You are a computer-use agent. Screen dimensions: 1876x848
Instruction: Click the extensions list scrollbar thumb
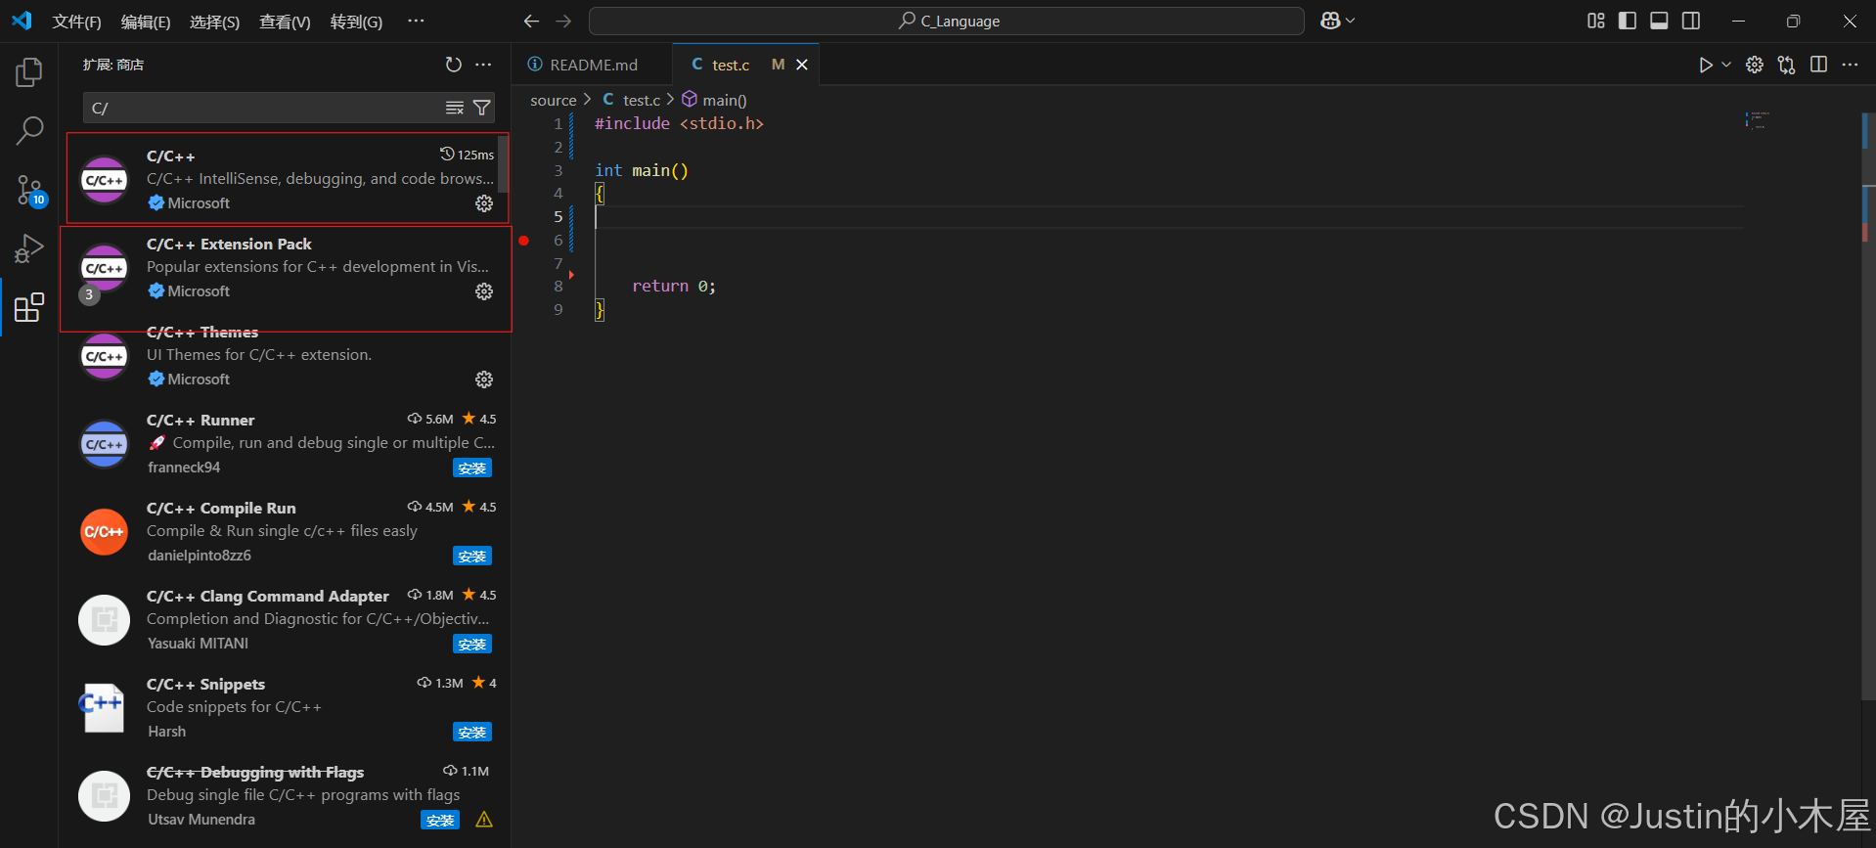coord(503,163)
